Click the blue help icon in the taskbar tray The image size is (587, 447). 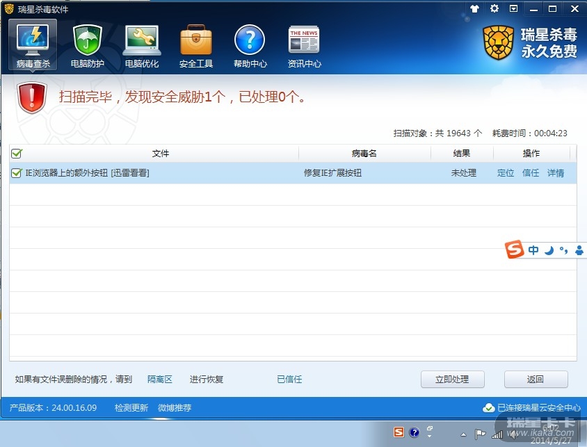click(x=414, y=432)
